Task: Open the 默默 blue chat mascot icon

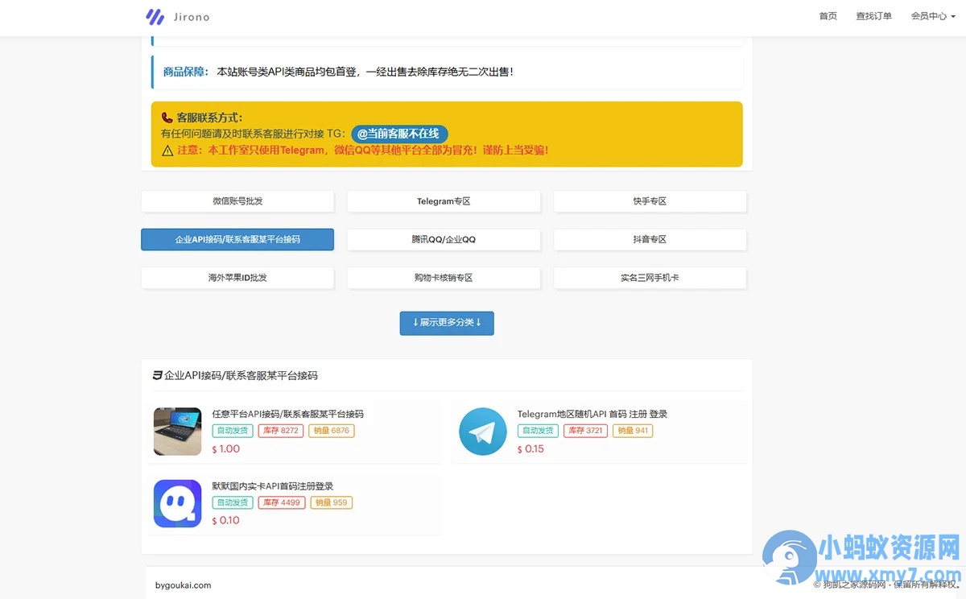Action: coord(177,503)
